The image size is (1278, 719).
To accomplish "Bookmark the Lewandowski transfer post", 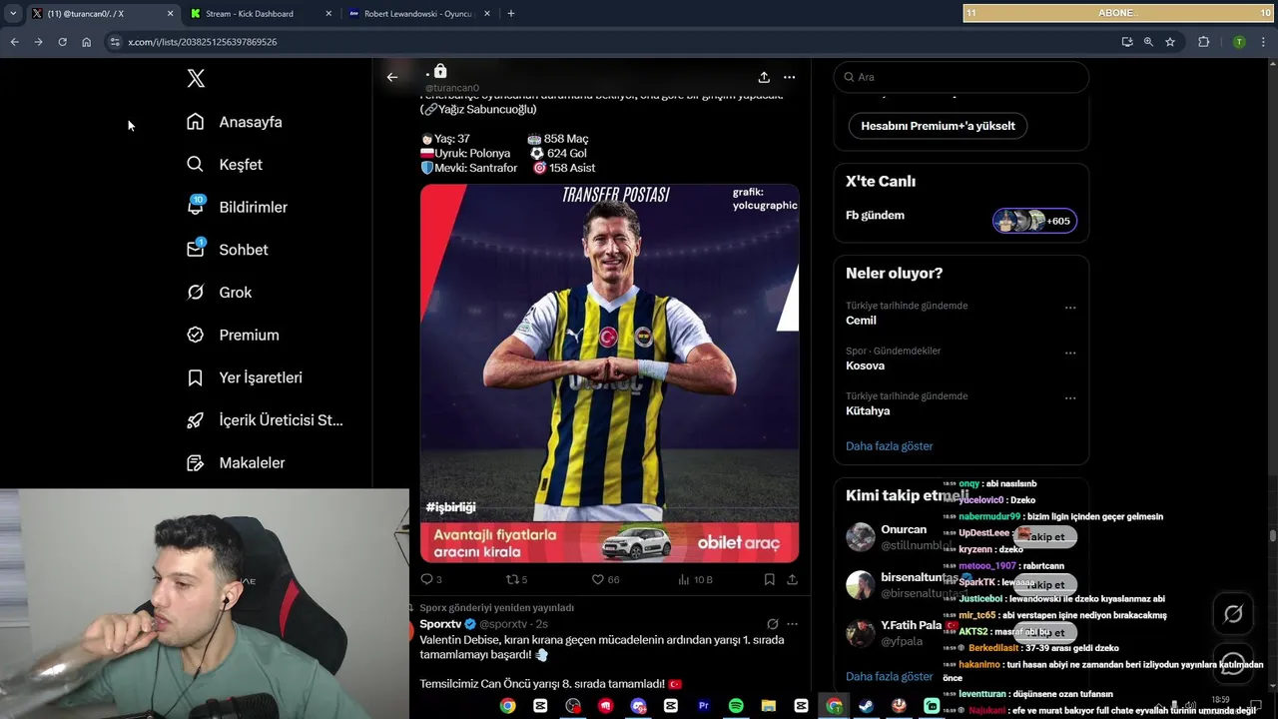I will point(769,579).
